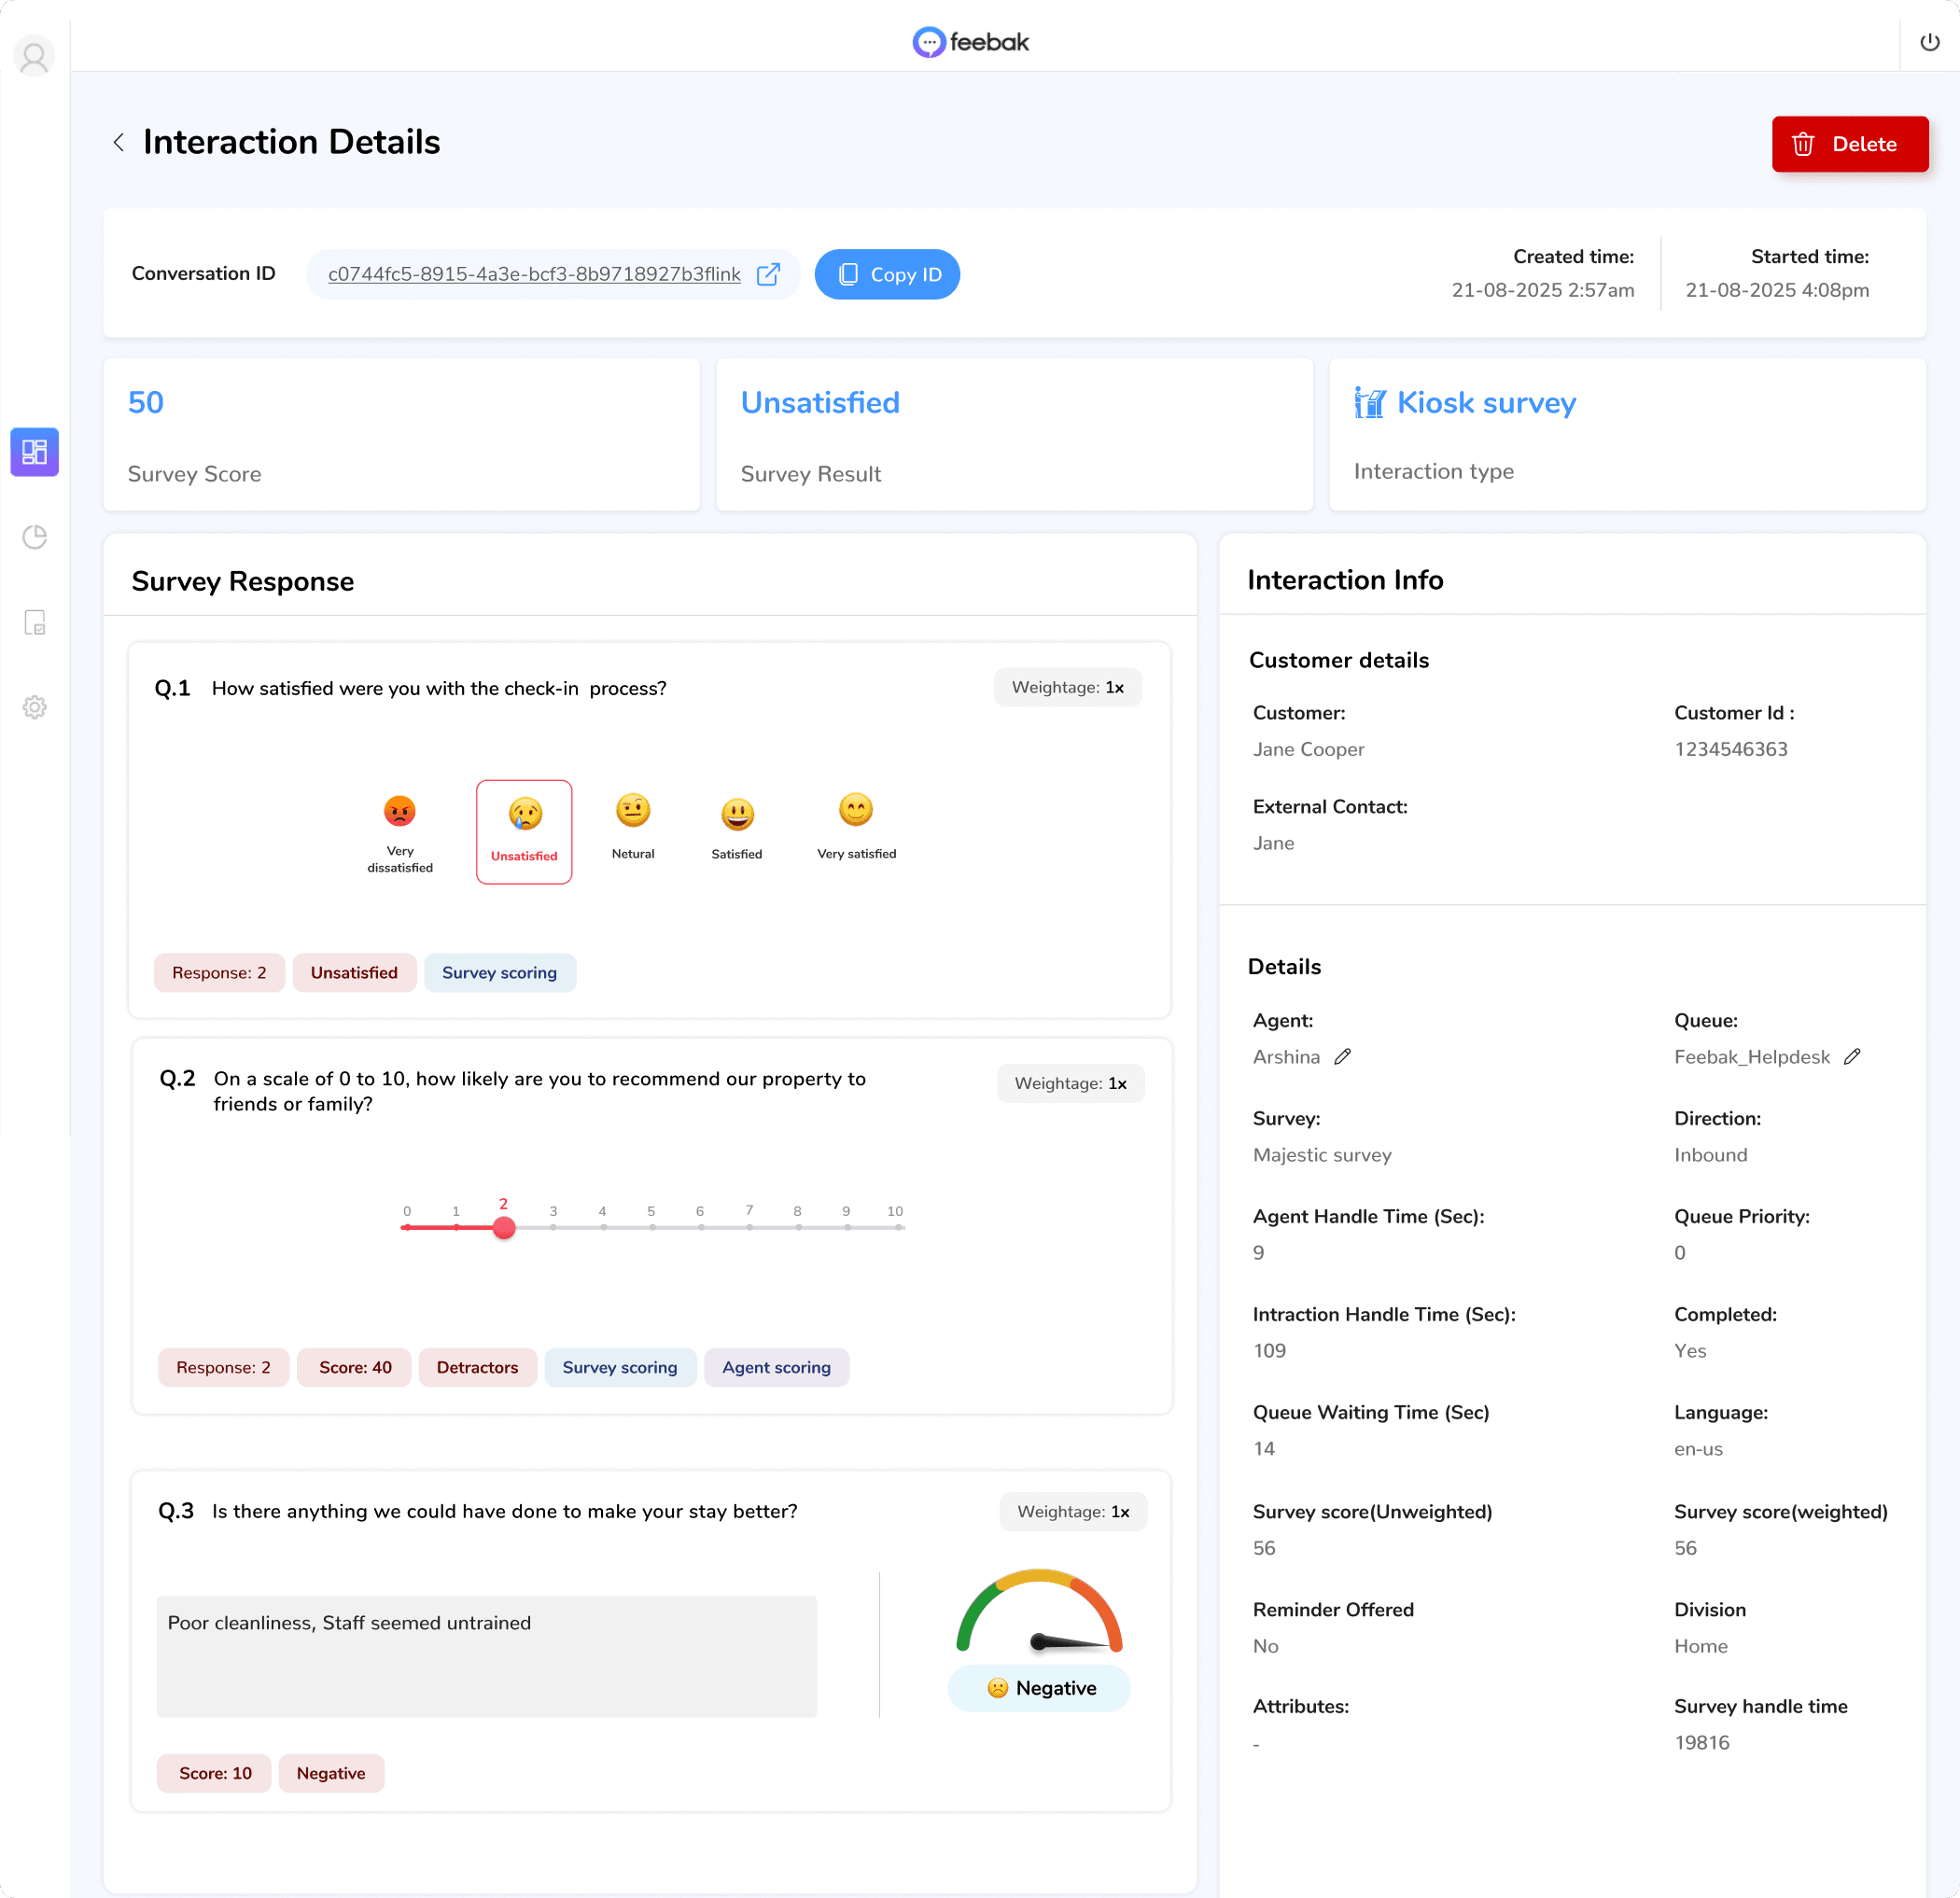Click the Majestic survey value
This screenshot has height=1898, width=1960.
click(1322, 1154)
